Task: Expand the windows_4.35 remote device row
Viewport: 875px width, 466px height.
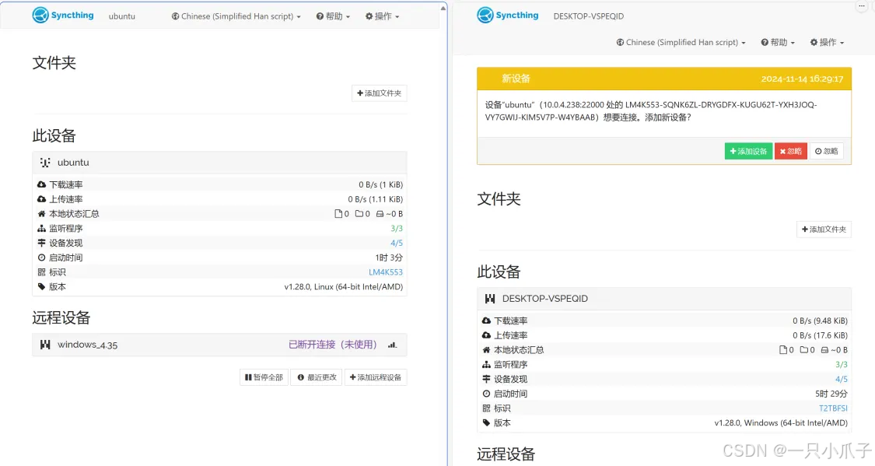Action: pyautogui.click(x=219, y=345)
